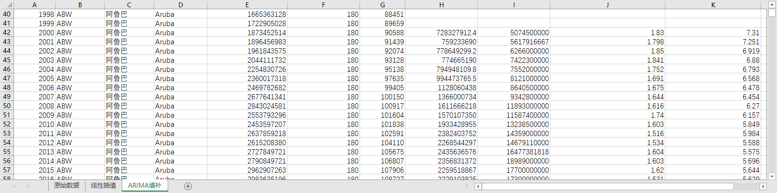777x193 pixels.
Task: Click cell with value 8121000000
Action: [x=514, y=79]
